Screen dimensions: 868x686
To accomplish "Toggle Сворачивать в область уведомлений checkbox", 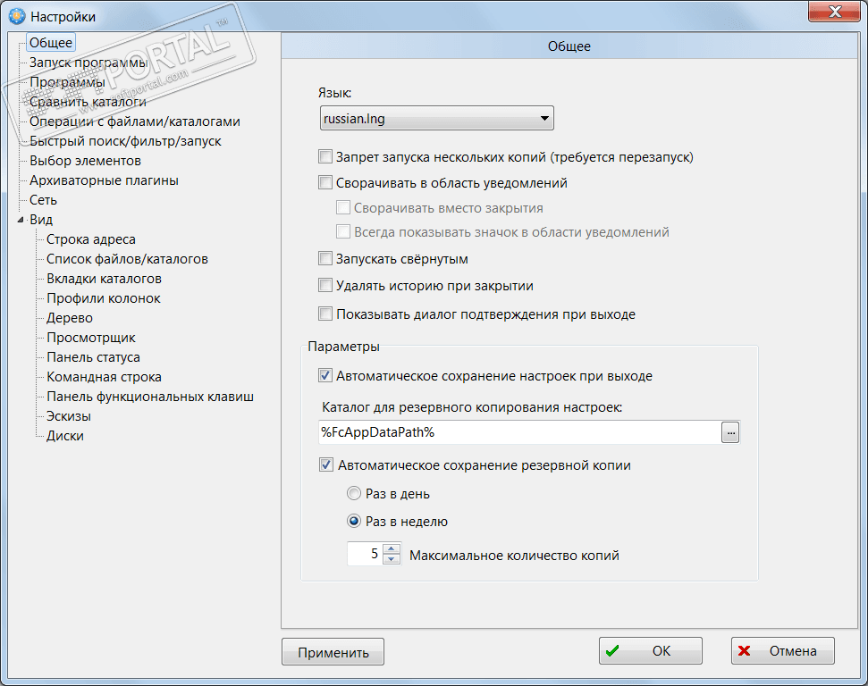I will pyautogui.click(x=325, y=182).
